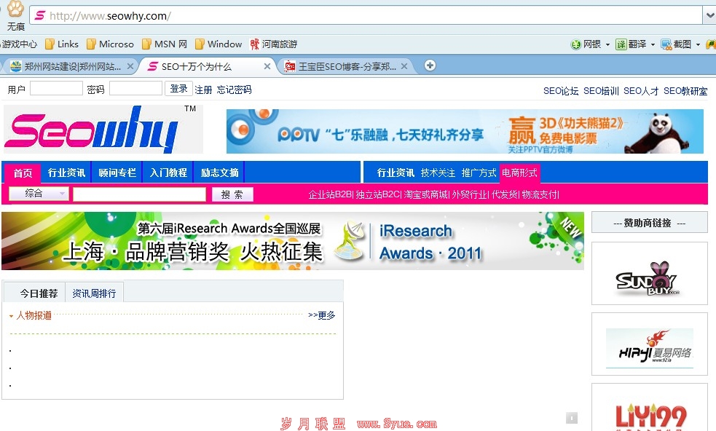Open the 截图 dropdown arrow menu
The height and width of the screenshot is (431, 716).
pos(696,44)
